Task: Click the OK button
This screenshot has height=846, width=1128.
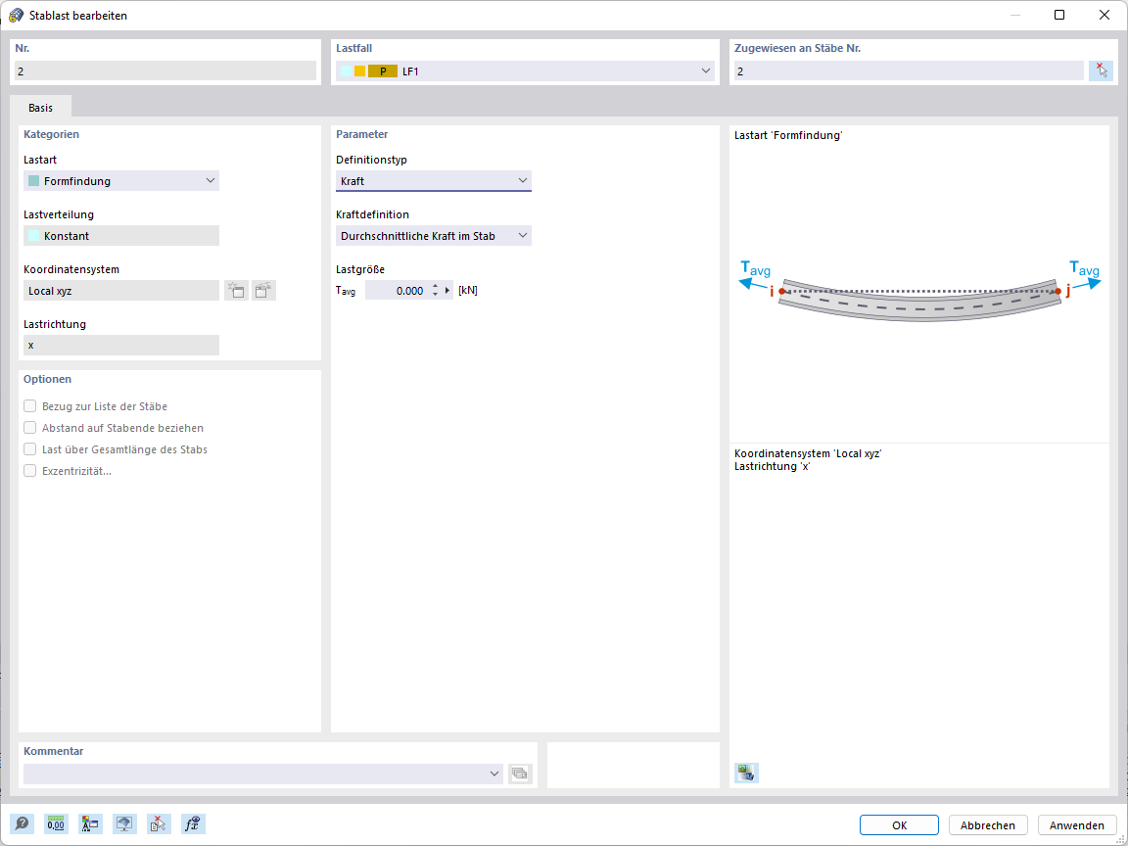Action: click(x=899, y=825)
